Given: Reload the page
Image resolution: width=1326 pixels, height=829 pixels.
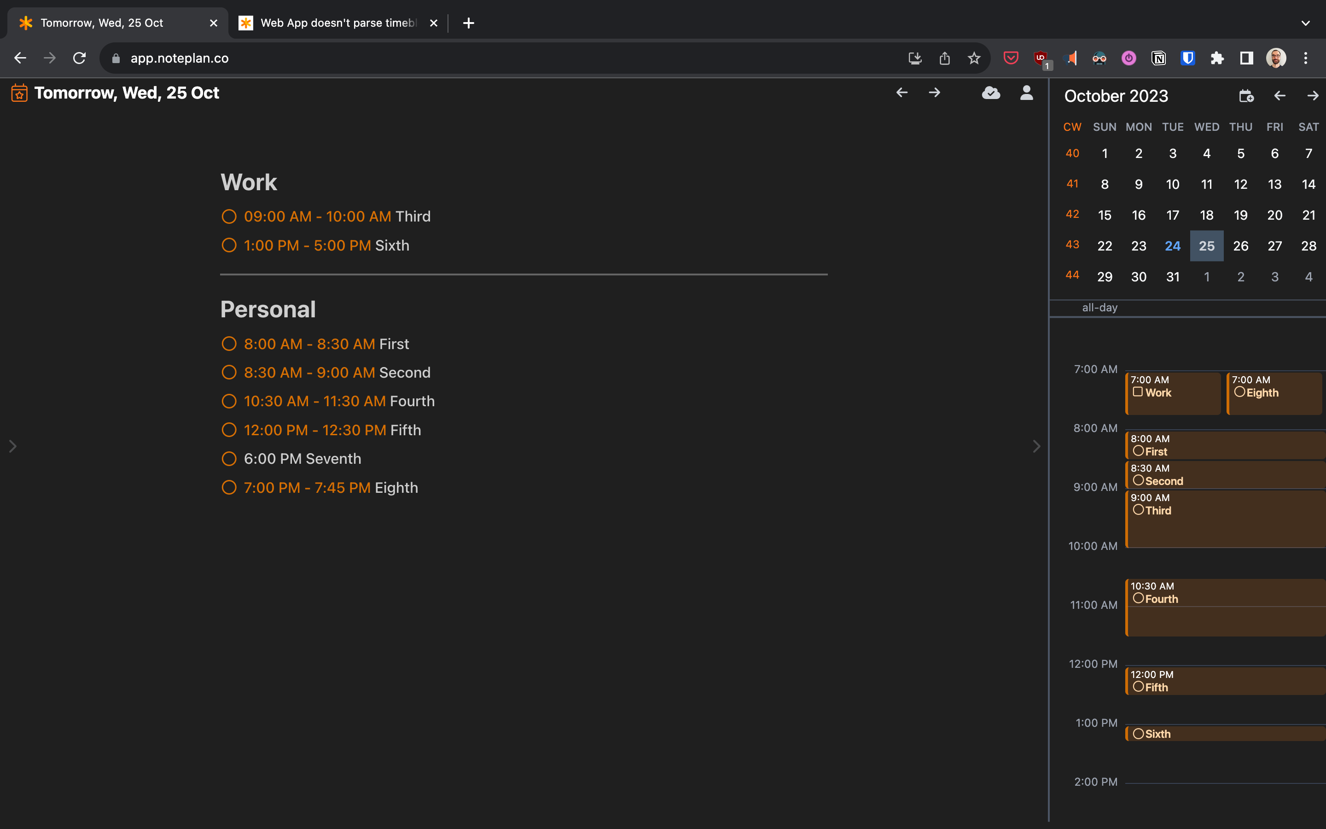Looking at the screenshot, I should point(80,58).
